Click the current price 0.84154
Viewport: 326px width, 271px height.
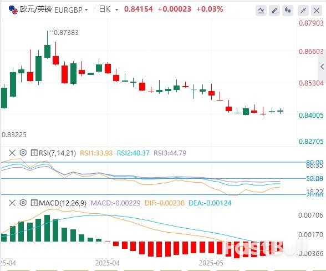click(x=139, y=9)
